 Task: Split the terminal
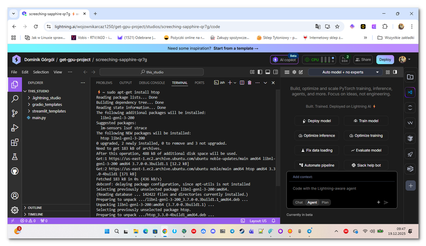[242, 83]
